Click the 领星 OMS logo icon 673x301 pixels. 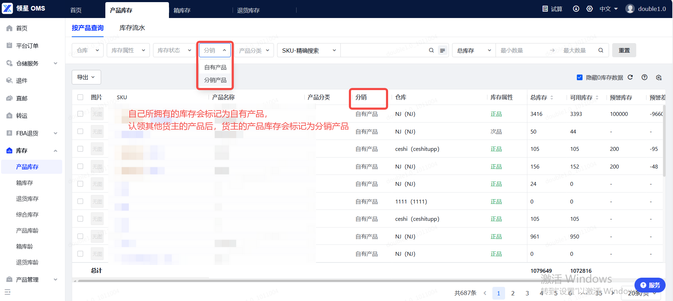pos(7,8)
